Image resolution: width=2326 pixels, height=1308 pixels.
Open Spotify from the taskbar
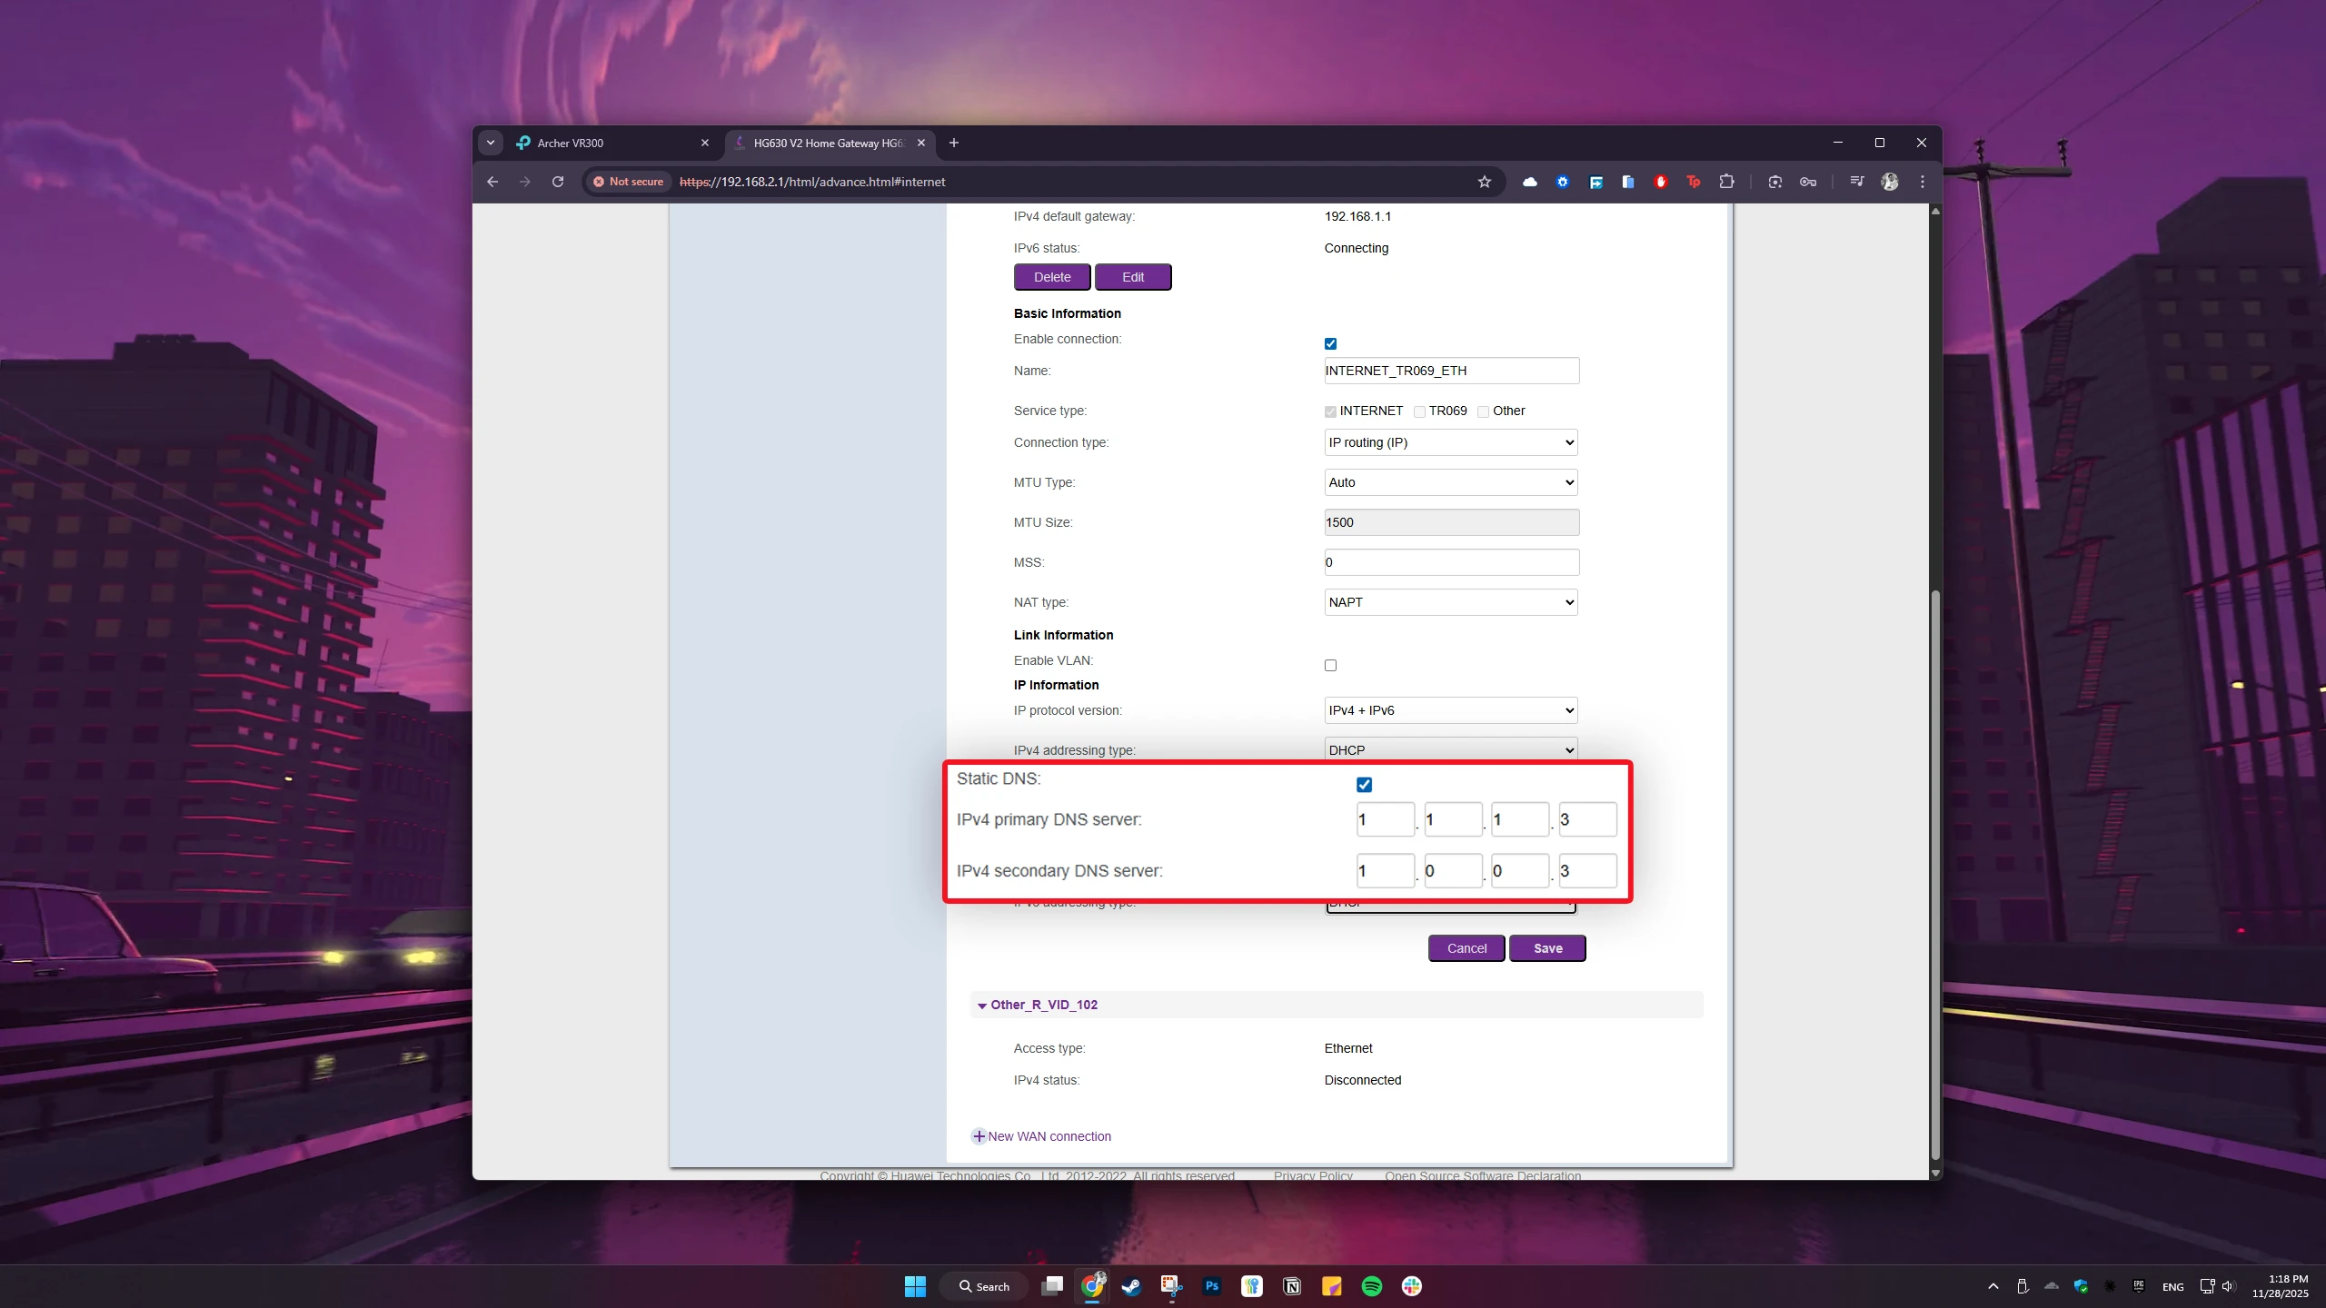pos(1371,1286)
